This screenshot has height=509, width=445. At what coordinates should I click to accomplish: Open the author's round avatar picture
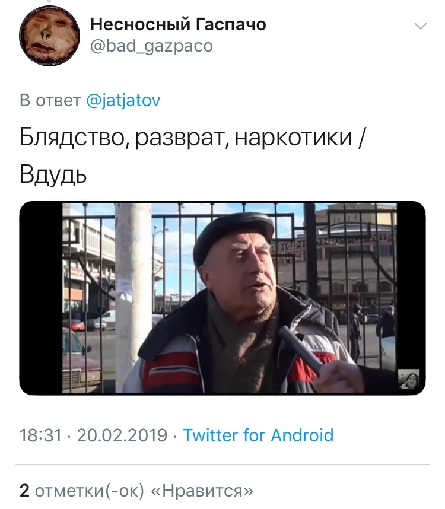click(x=49, y=36)
